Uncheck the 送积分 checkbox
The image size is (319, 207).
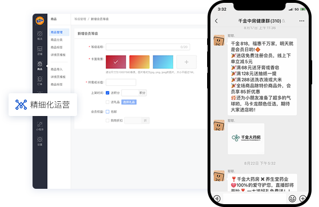[107, 93]
